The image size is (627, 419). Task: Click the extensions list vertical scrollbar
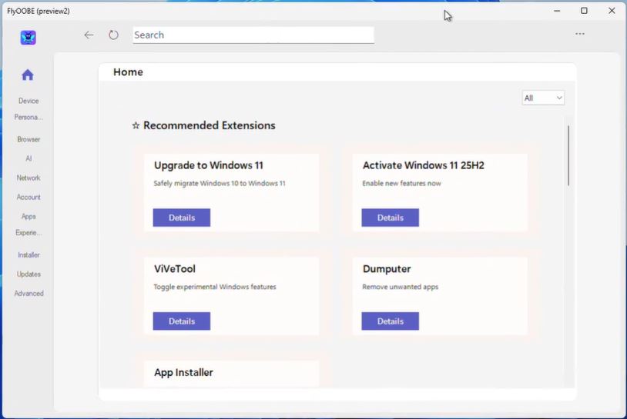568,156
